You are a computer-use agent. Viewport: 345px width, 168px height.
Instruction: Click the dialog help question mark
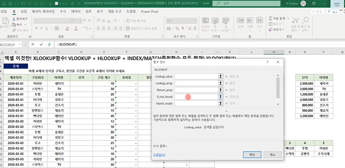[268, 62]
